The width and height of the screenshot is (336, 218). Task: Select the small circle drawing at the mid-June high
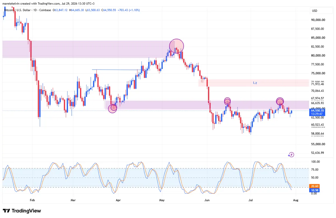[227, 101]
